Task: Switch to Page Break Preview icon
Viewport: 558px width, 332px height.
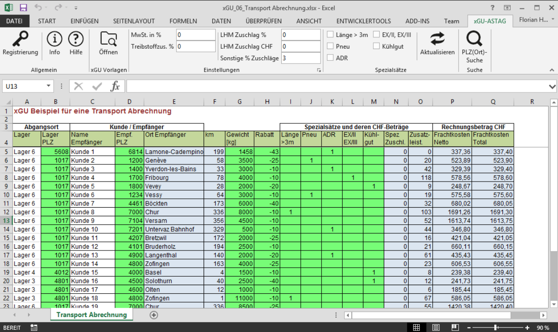Action: coord(455,327)
